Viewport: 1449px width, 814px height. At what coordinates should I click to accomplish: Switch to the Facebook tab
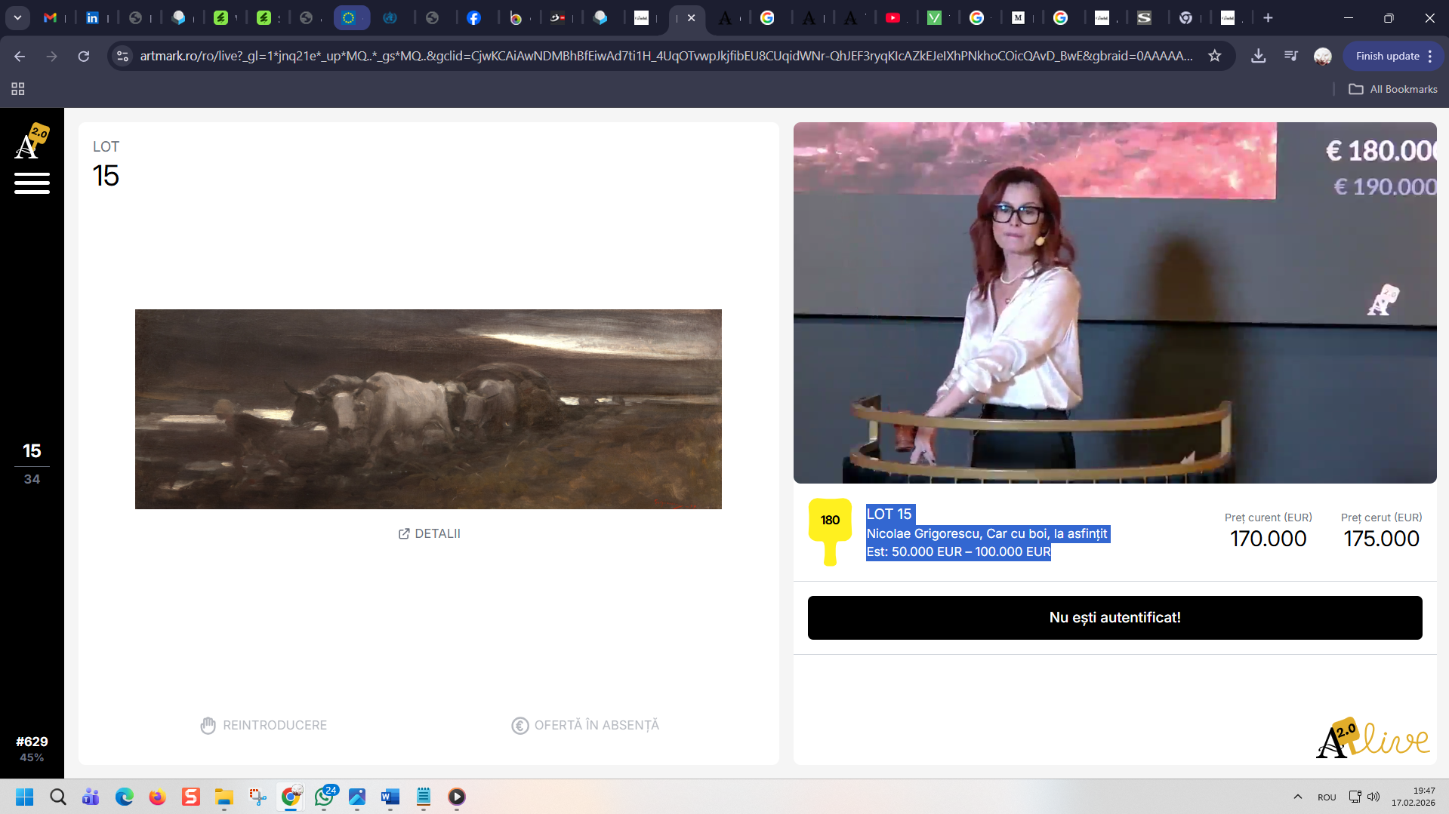point(473,17)
